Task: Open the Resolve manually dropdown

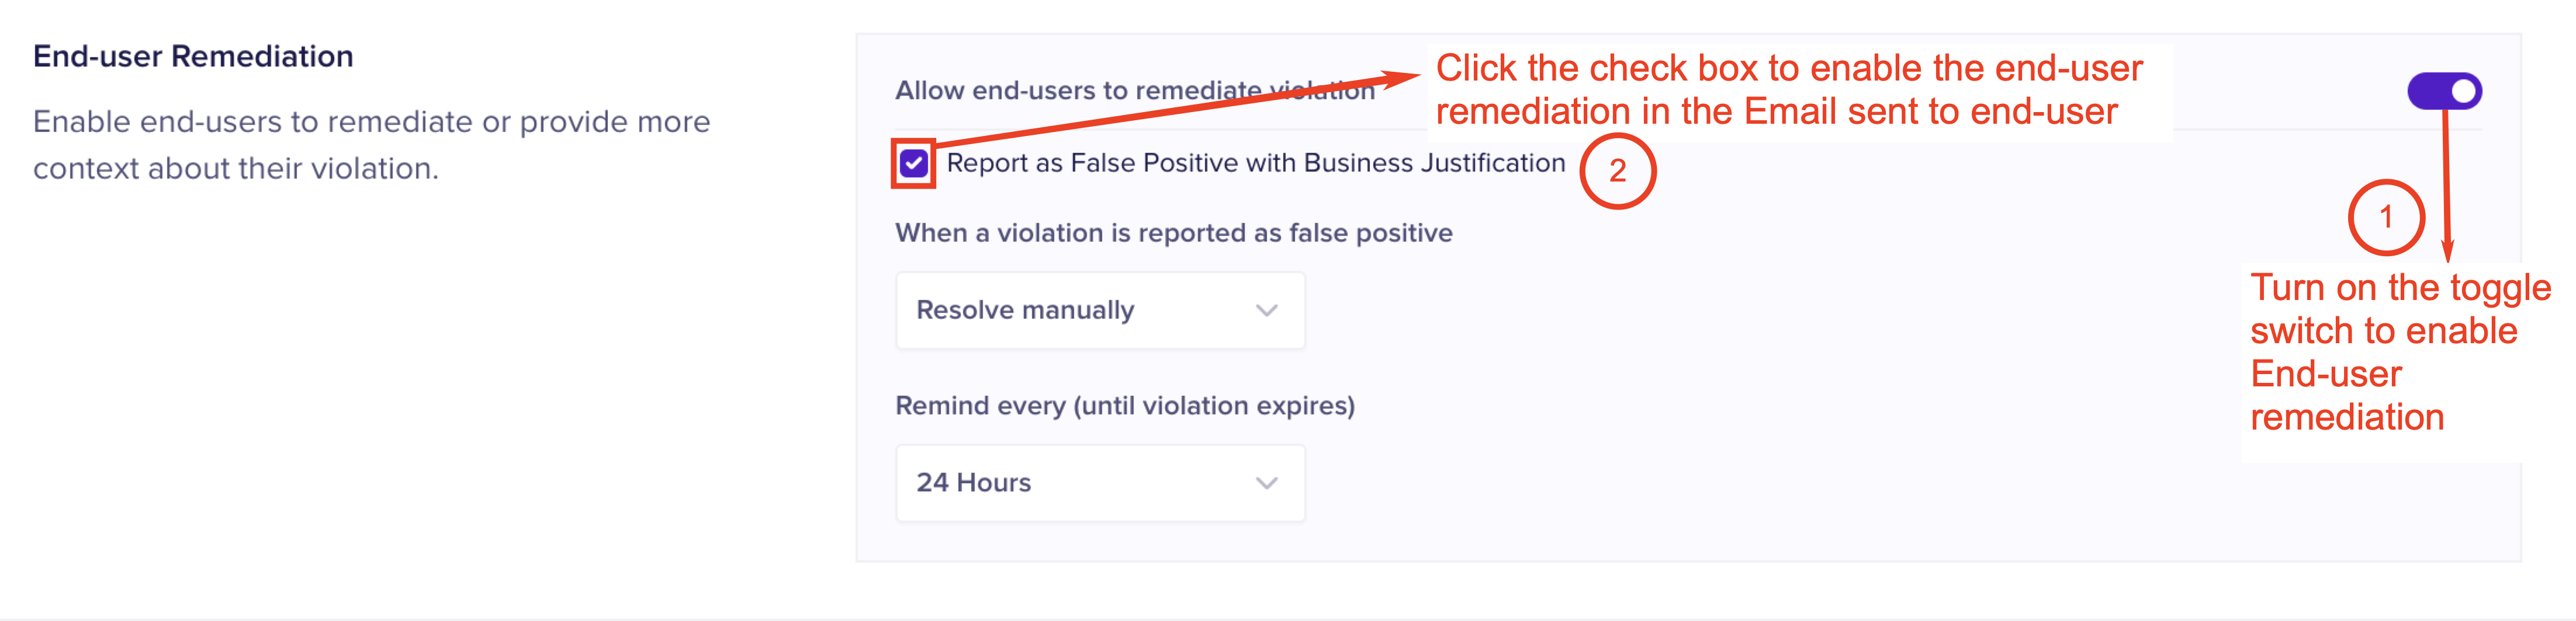Action: [x=1099, y=310]
